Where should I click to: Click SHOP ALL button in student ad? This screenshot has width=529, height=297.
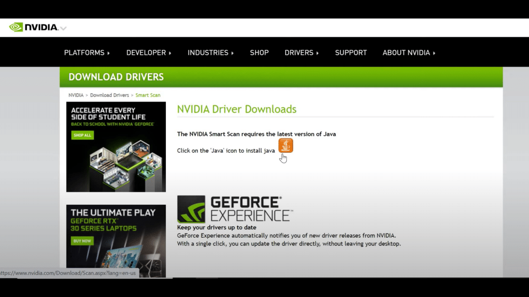(82, 135)
